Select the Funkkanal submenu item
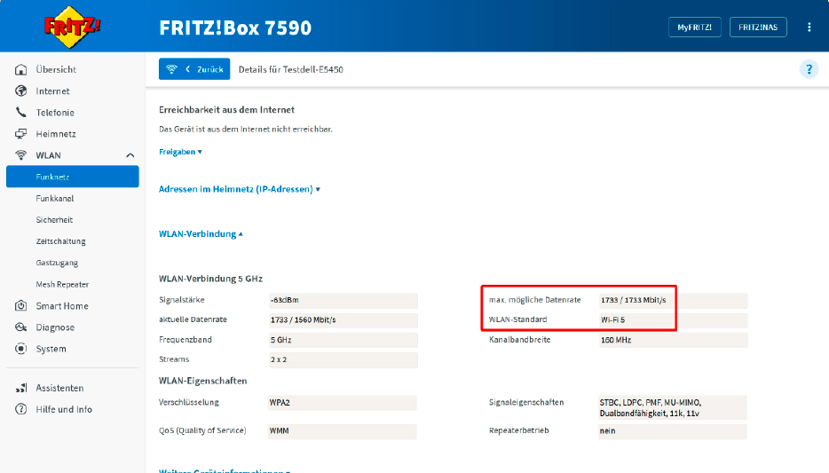 [x=55, y=198]
